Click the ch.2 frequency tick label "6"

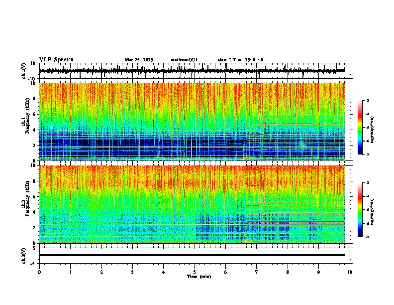(x=35, y=197)
